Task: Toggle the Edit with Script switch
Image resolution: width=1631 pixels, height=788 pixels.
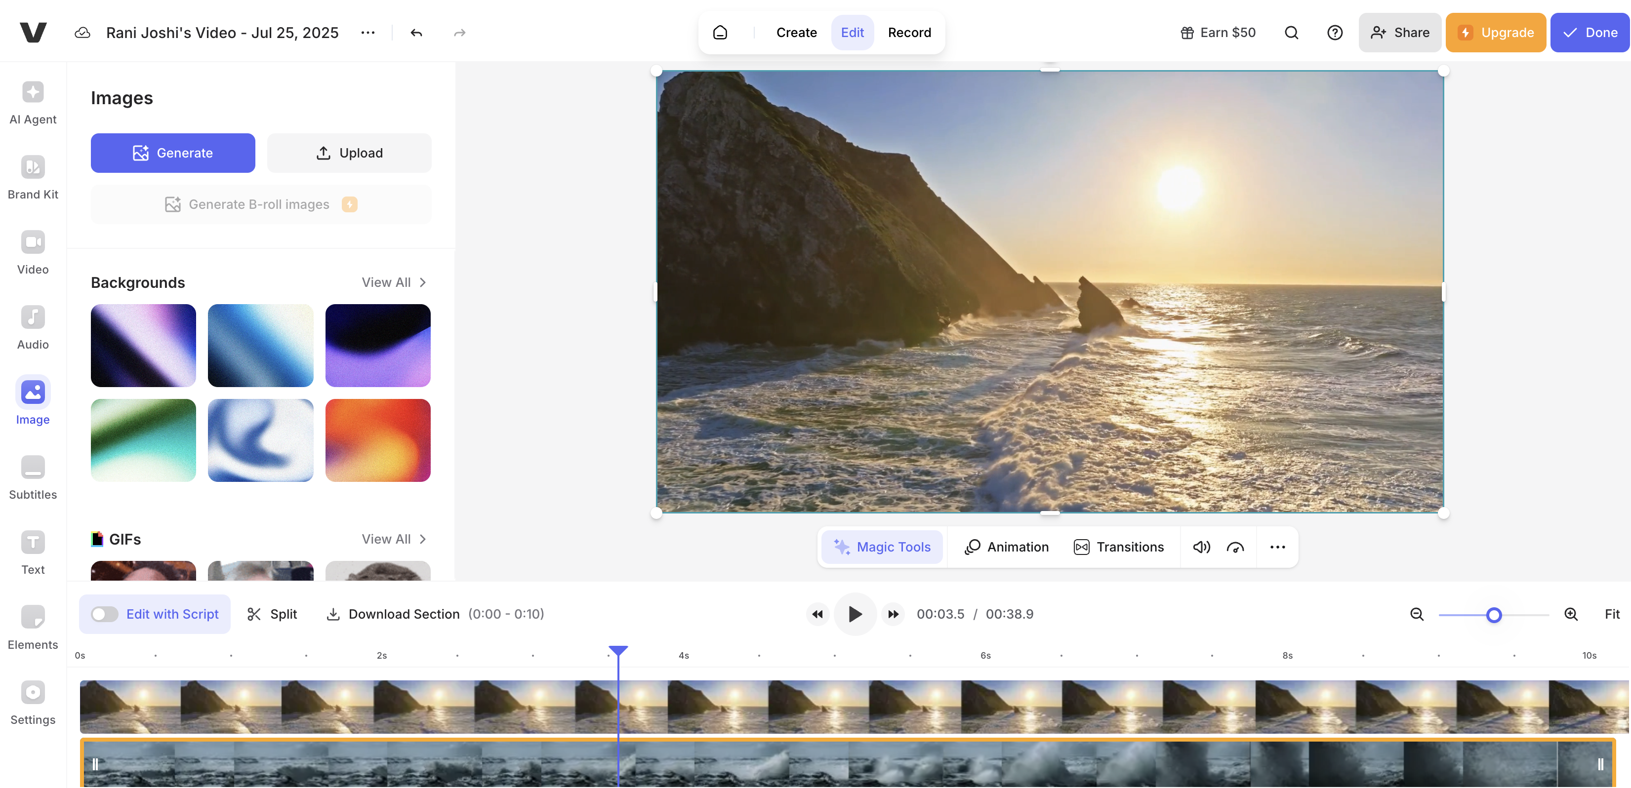Action: point(105,614)
